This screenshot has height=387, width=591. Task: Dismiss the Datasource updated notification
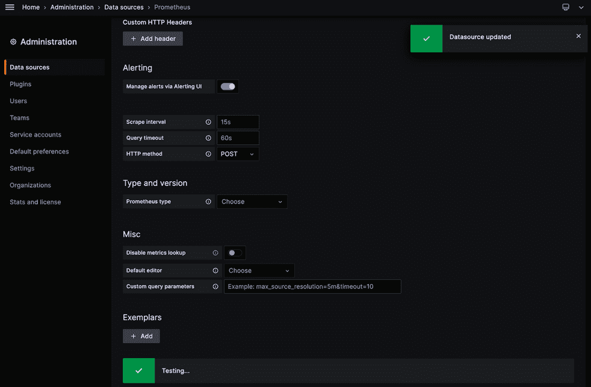(x=578, y=36)
